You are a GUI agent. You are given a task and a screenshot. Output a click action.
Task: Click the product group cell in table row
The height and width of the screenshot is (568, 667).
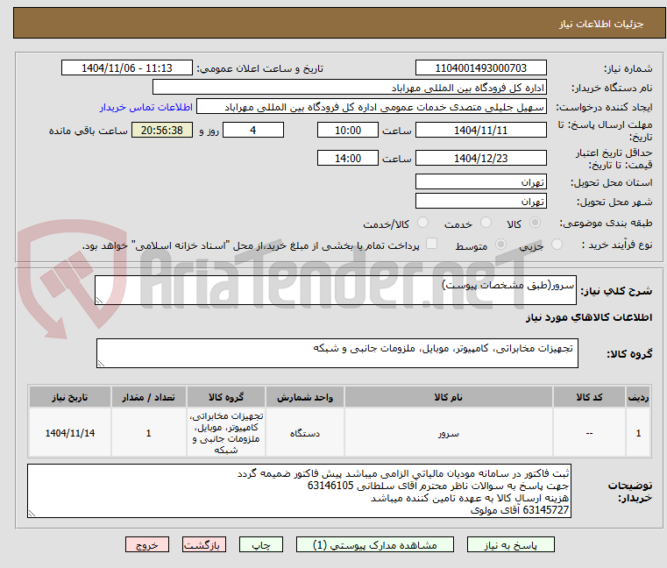[226, 433]
